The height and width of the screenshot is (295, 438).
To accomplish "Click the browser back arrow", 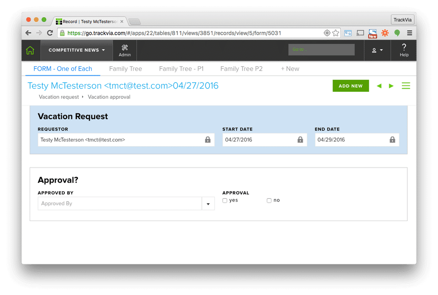I will click(28, 33).
